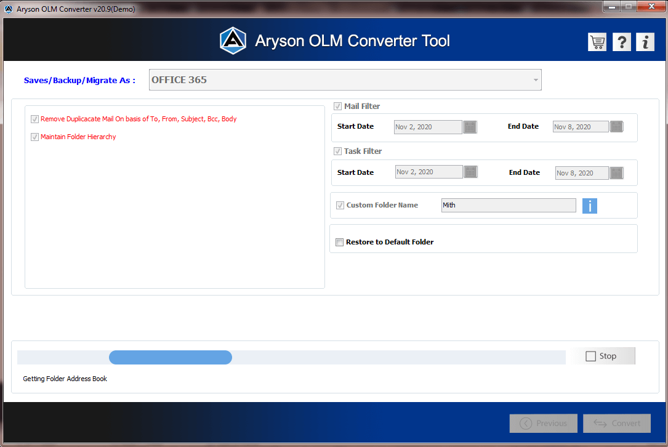
Task: Close the Aryson OLM Converter window
Action: click(651, 6)
